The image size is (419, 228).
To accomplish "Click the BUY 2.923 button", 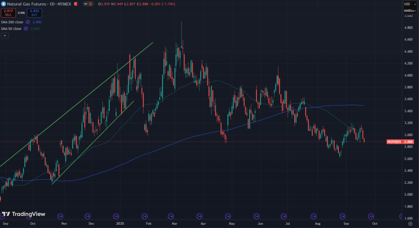I will (34, 13).
